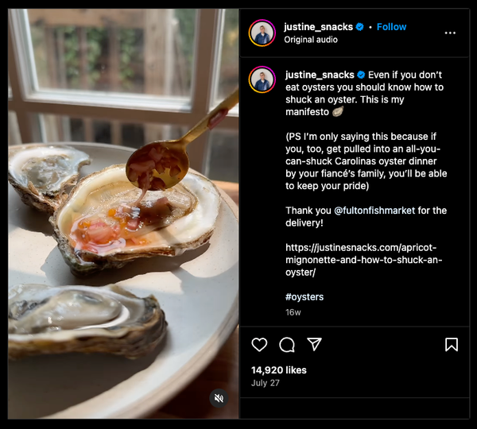This screenshot has width=477, height=429.
Task: Share the post via paper plane icon
Action: pos(314,344)
